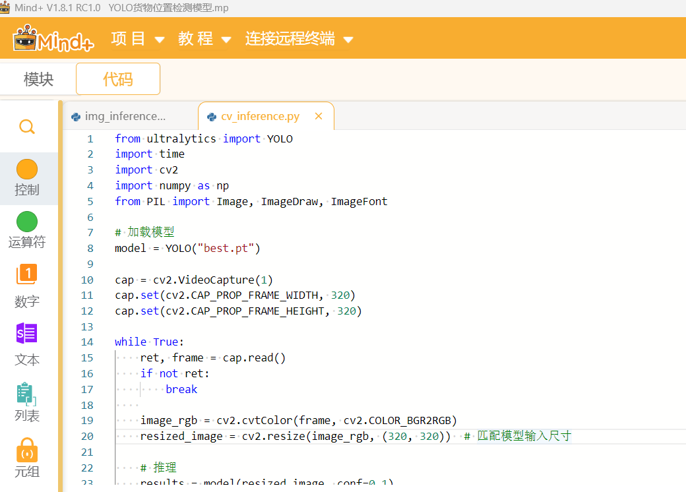Viewport: 686px width, 492px height.
Task: Click 'numpy' on line 4
Action: 175,186
